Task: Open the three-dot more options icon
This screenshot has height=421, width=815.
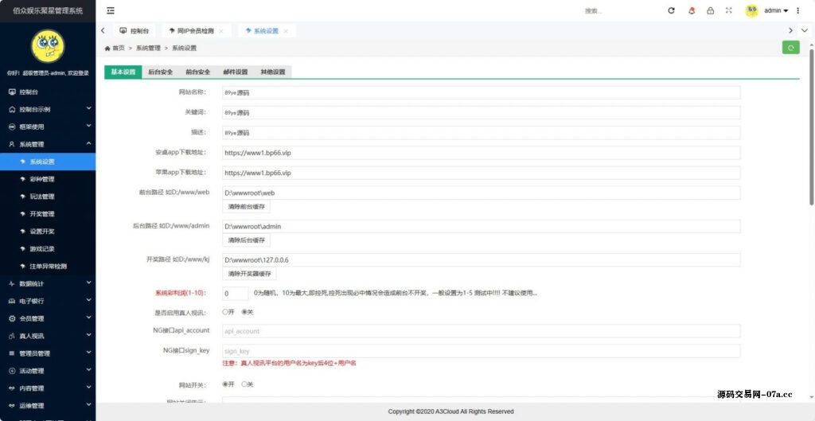Action: coord(798,10)
